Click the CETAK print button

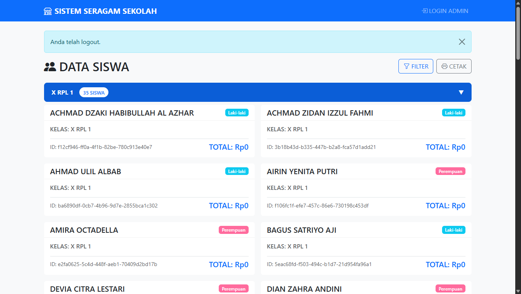click(x=454, y=66)
